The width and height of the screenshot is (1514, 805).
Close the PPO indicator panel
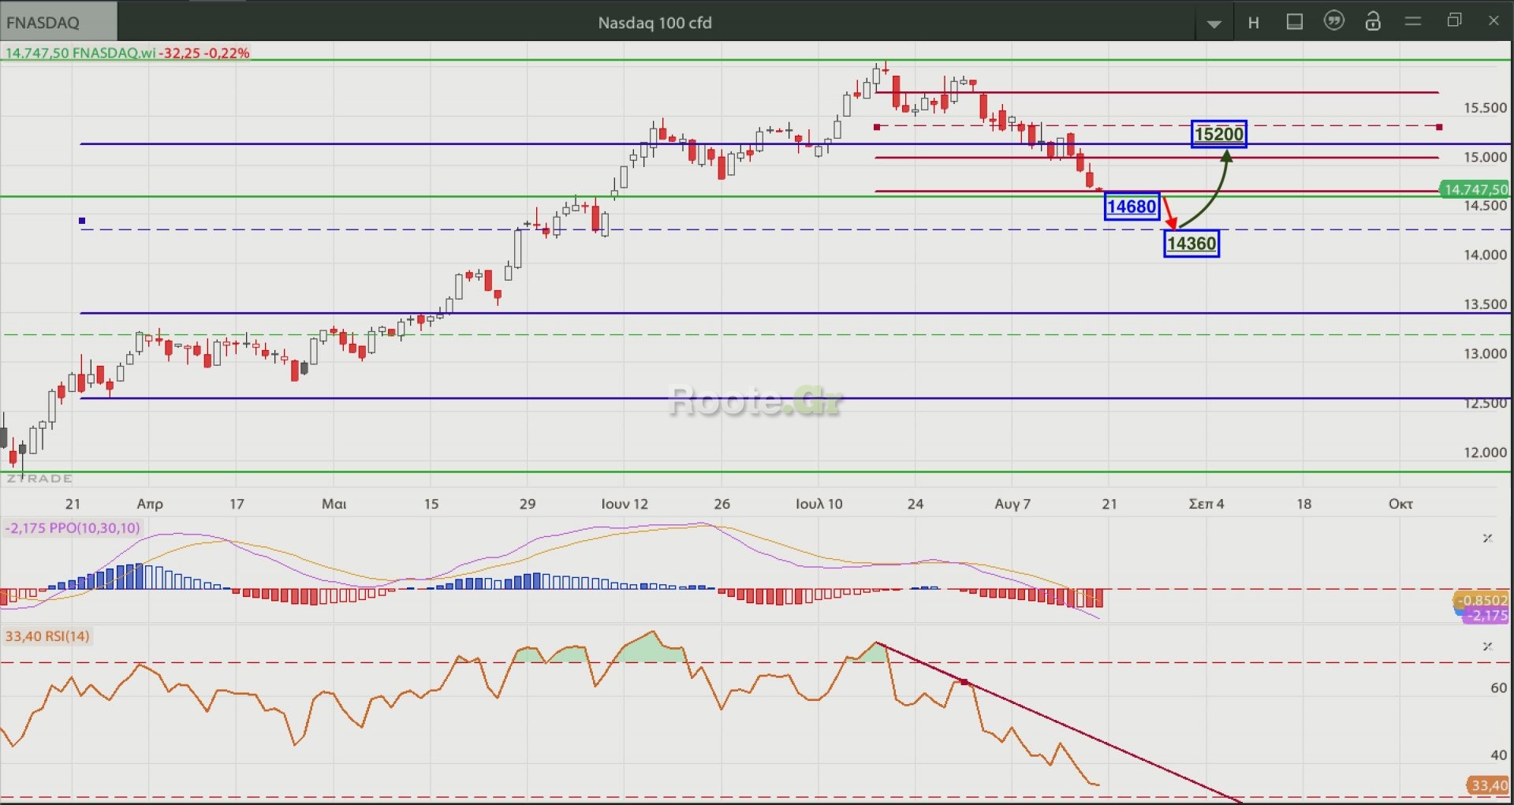pyautogui.click(x=1487, y=539)
